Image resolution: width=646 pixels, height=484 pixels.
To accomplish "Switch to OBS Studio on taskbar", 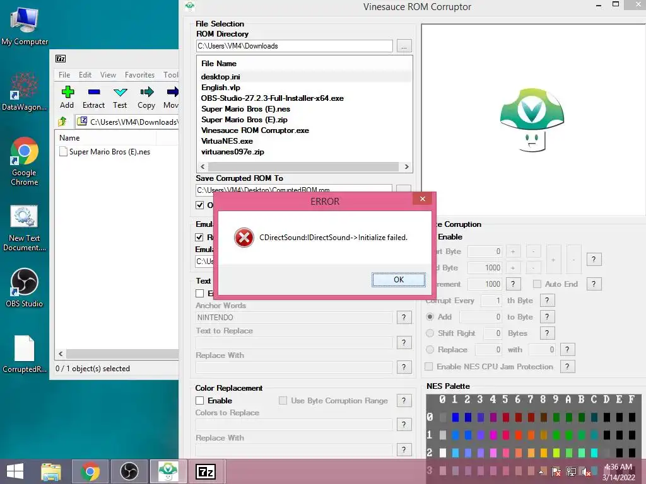I will tap(129, 471).
